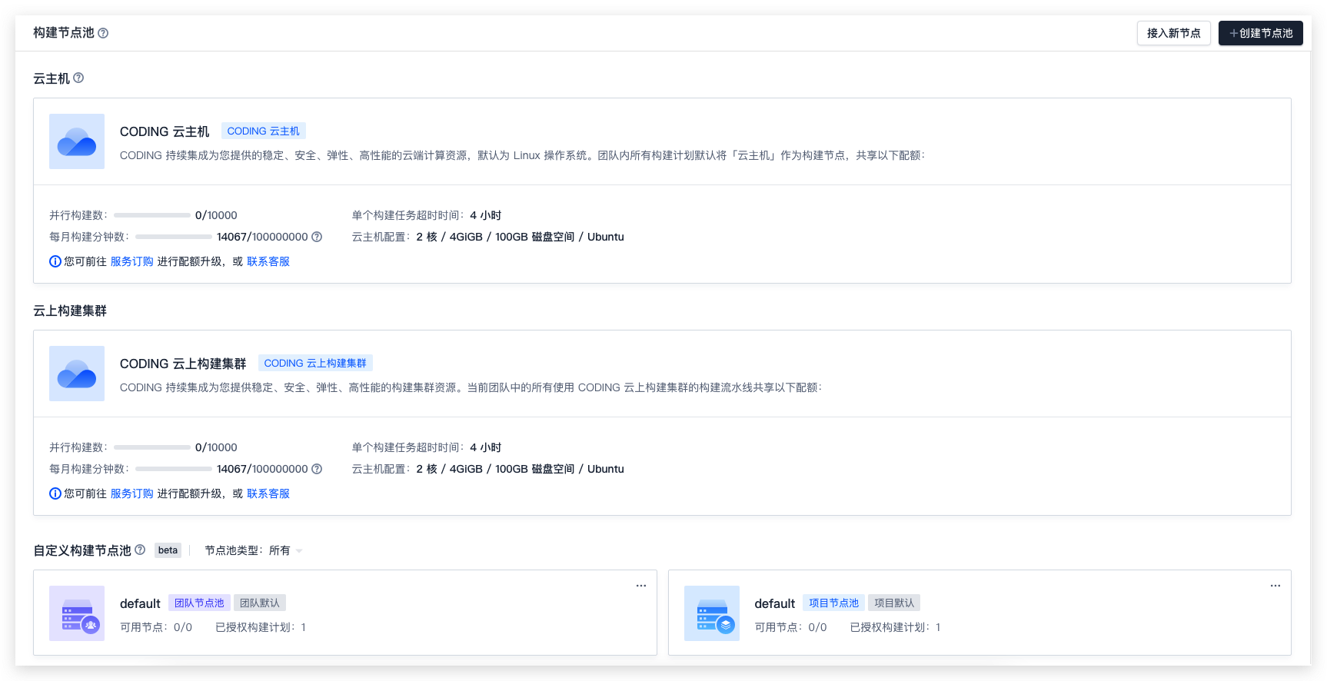Click the 项目节点池 tag
1327x681 pixels.
pyautogui.click(x=833, y=603)
